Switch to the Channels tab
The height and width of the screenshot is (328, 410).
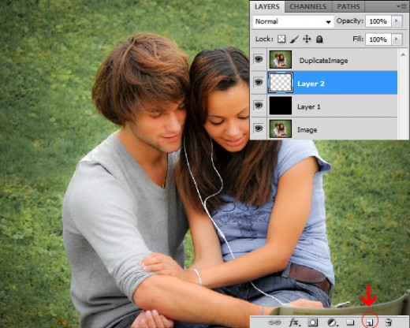click(308, 6)
